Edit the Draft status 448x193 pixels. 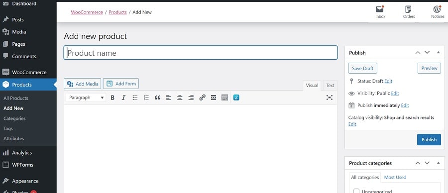click(388, 81)
